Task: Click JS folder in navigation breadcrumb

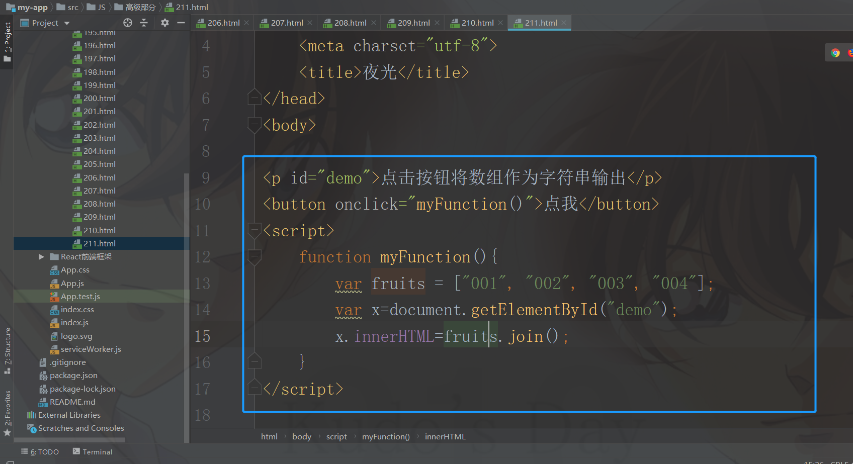Action: tap(102, 8)
